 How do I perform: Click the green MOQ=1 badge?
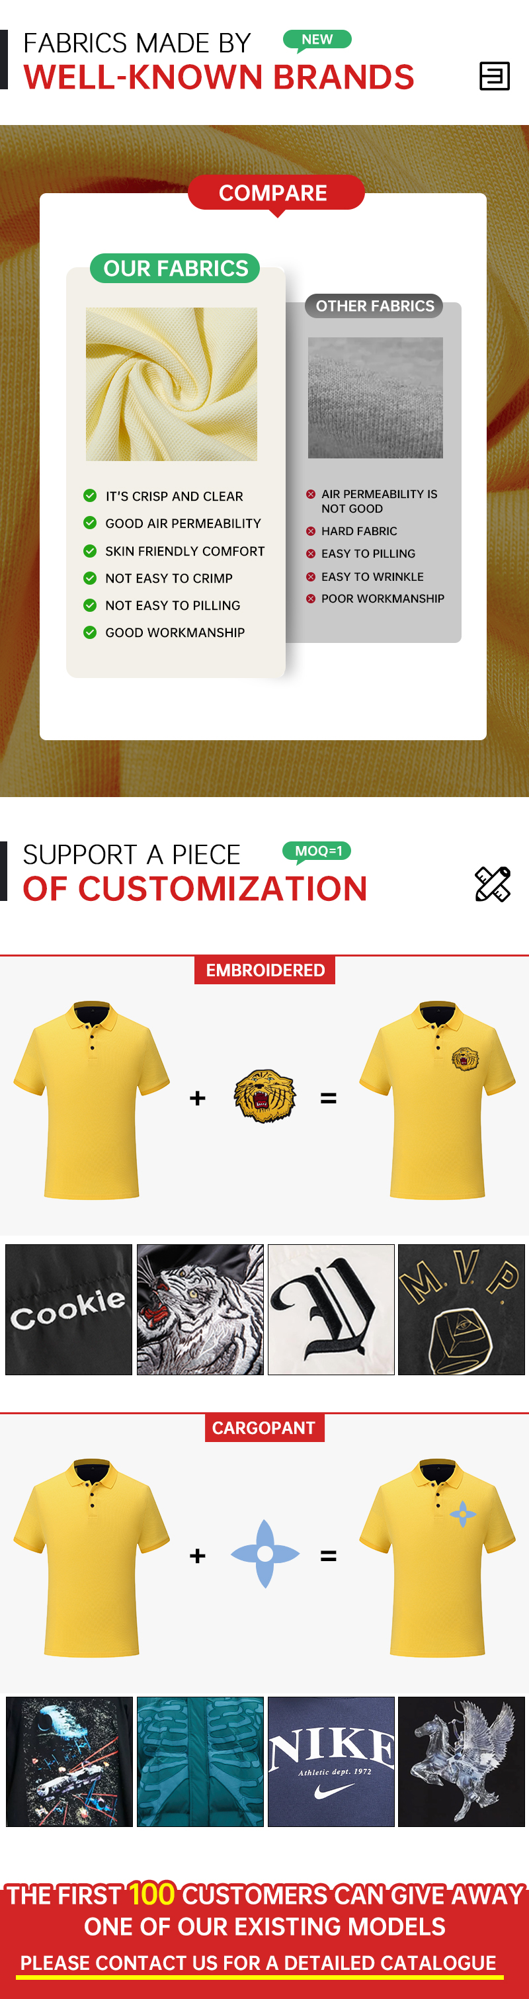pyautogui.click(x=317, y=851)
